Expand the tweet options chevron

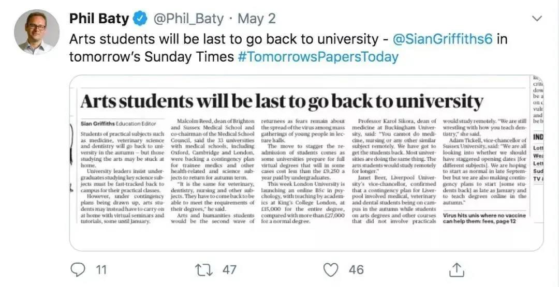537,19
